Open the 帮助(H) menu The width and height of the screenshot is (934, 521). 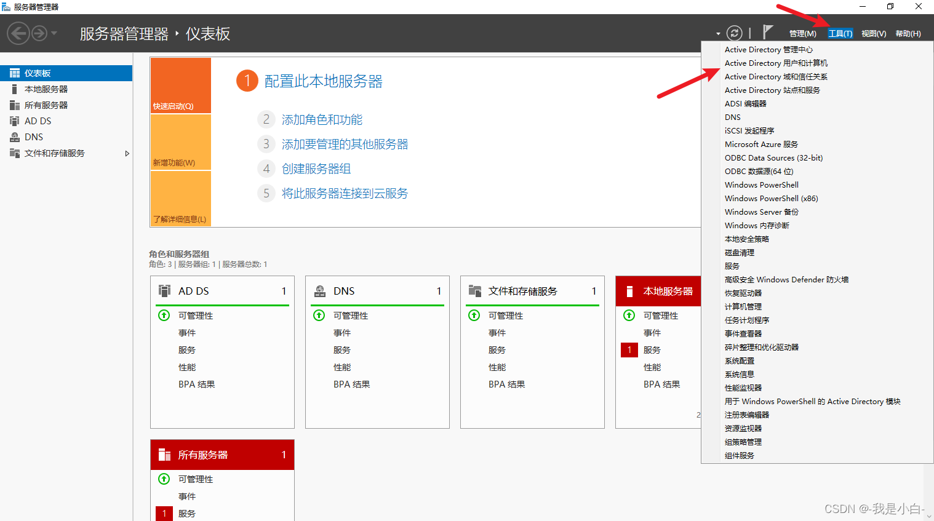coord(908,34)
